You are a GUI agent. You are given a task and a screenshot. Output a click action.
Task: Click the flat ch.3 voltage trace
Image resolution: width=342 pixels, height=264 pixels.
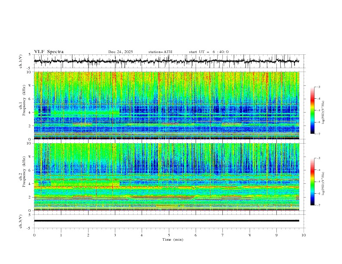point(166,221)
